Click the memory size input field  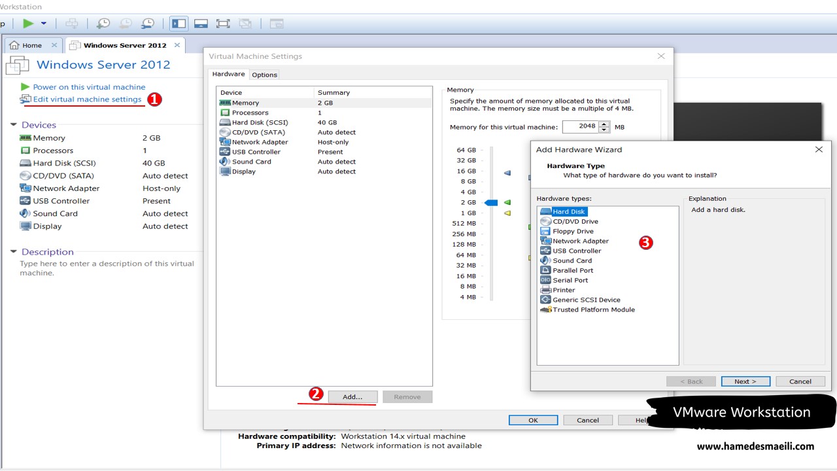[580, 127]
